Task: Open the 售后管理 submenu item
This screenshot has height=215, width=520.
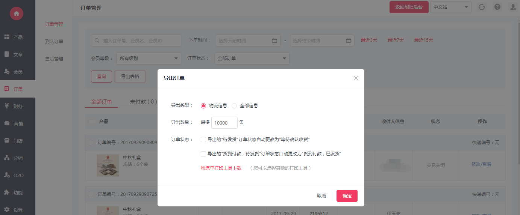Action: (54, 59)
